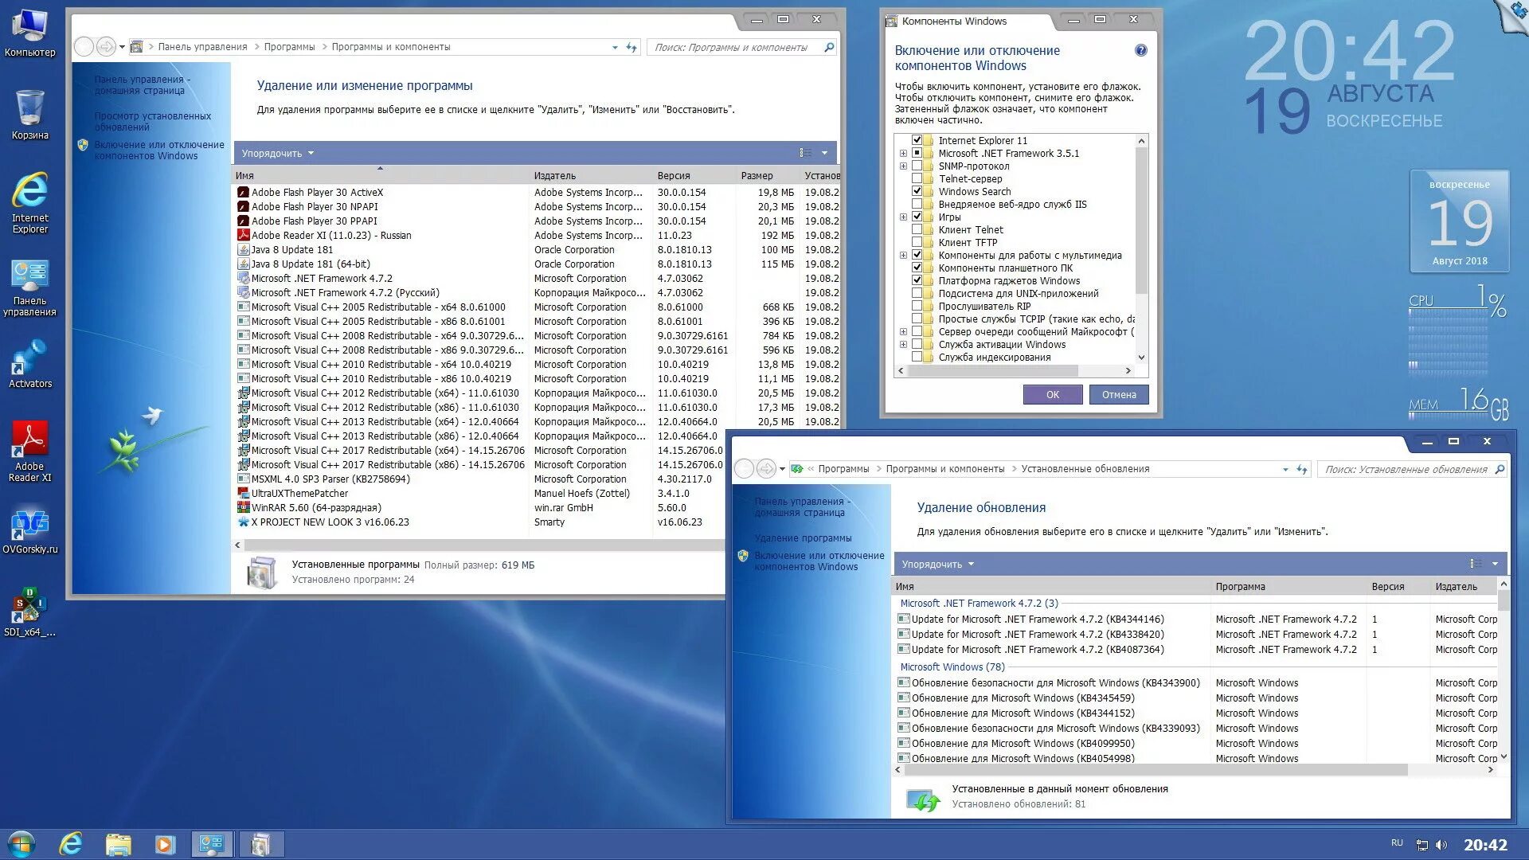The height and width of the screenshot is (860, 1529).
Task: Click the Отмена button in the components dialog
Action: click(x=1118, y=395)
